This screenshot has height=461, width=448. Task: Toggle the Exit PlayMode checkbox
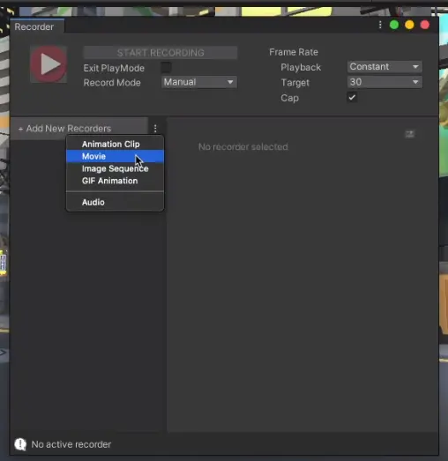point(166,67)
